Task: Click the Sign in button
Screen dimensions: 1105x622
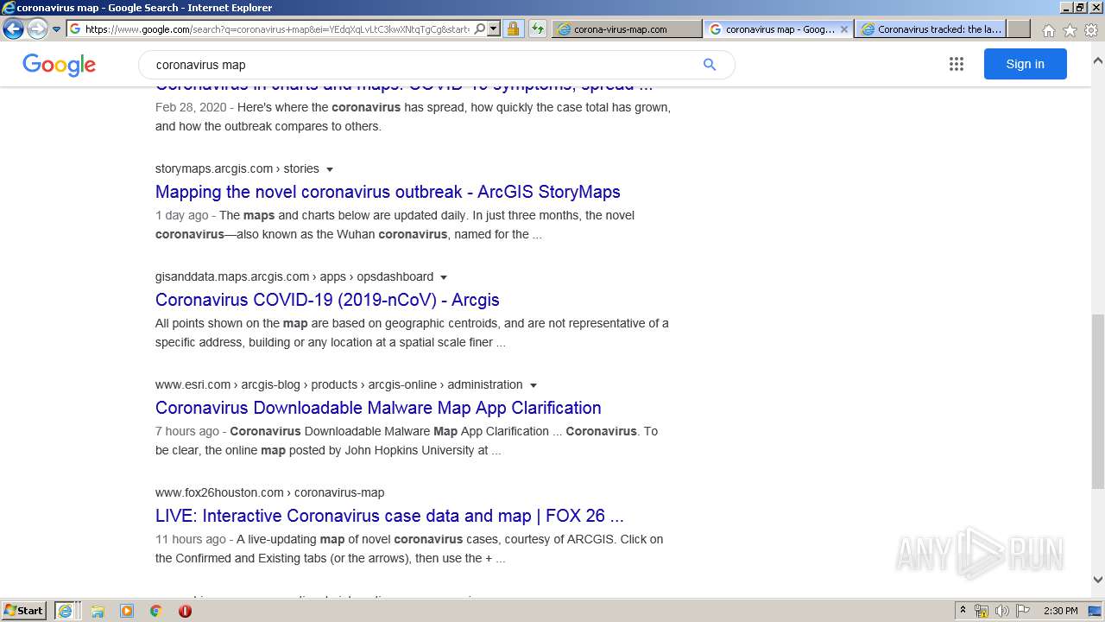Action: click(1025, 64)
